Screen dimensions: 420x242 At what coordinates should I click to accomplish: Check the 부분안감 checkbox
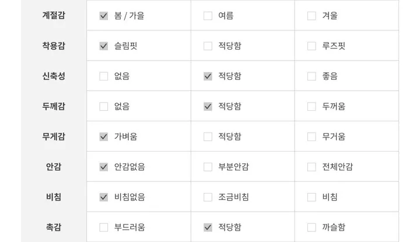click(208, 167)
